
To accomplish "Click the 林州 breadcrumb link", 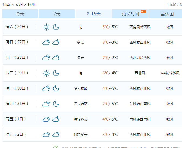I will 31,5.
